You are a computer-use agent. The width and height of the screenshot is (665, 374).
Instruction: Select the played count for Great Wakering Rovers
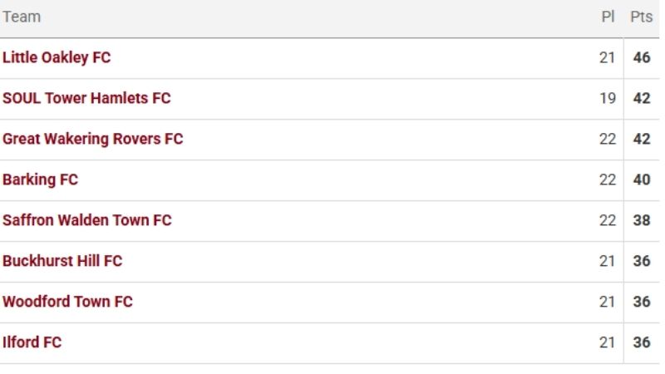click(x=608, y=139)
